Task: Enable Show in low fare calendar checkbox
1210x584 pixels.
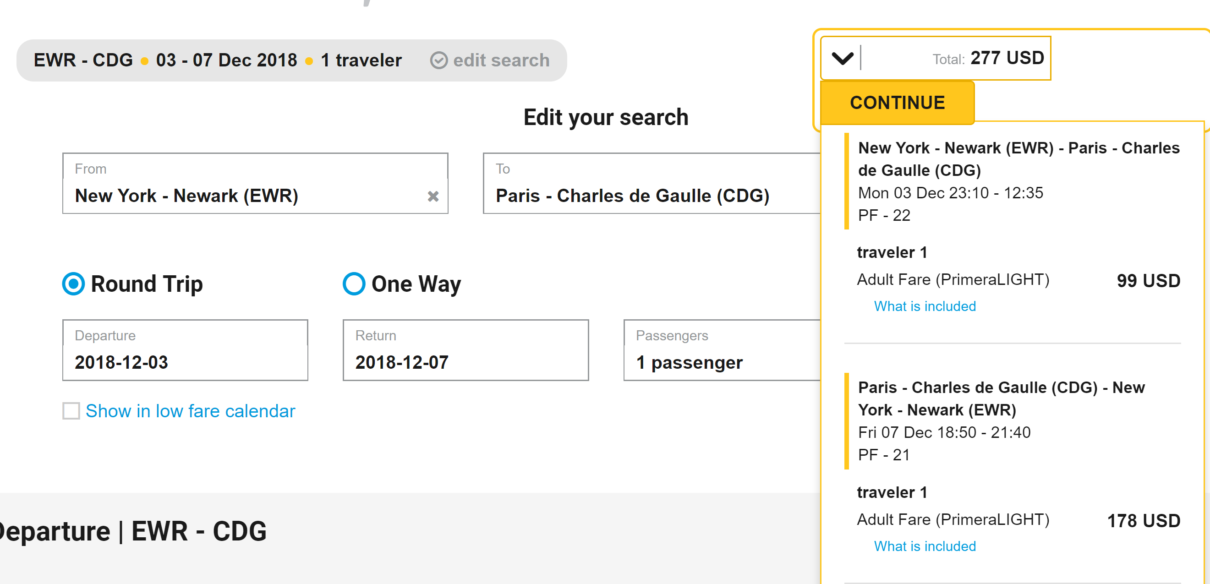Action: pos(71,411)
